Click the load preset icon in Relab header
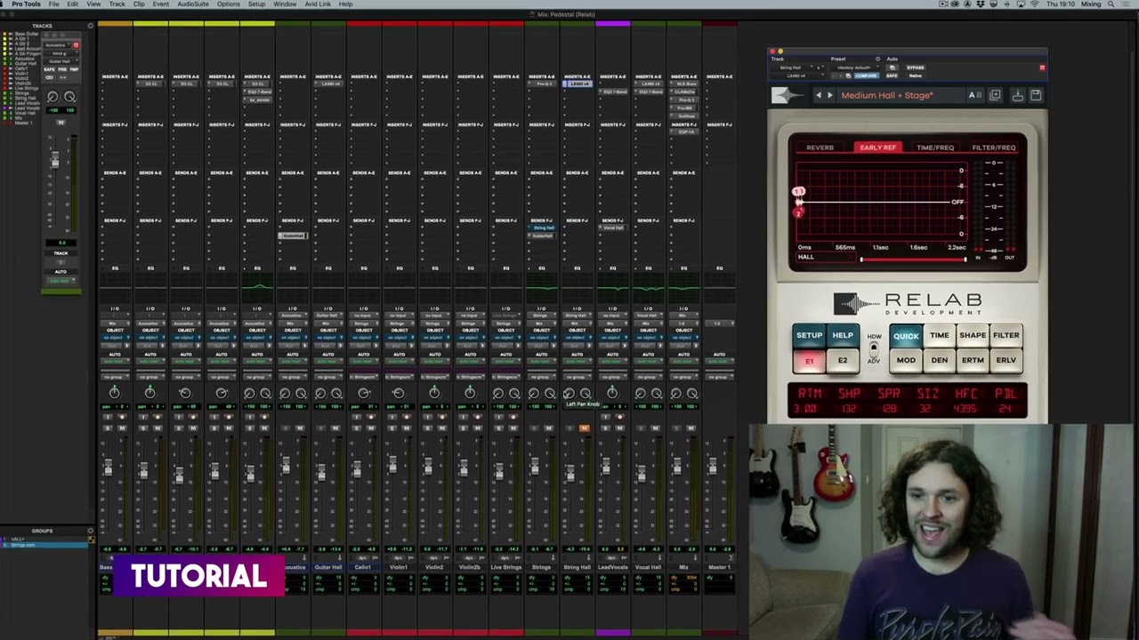 coord(1018,95)
